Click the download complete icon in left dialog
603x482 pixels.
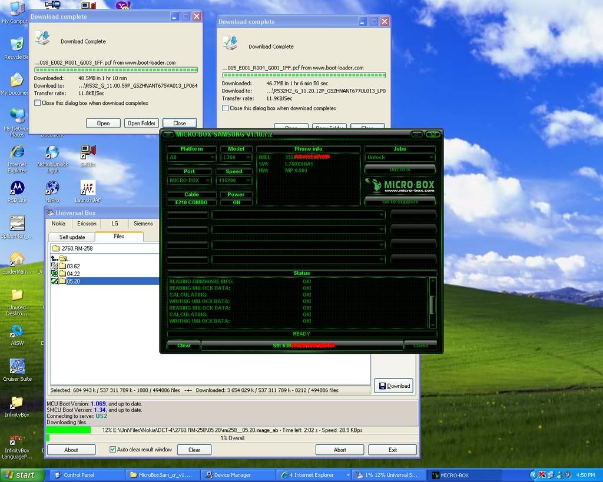coord(42,38)
